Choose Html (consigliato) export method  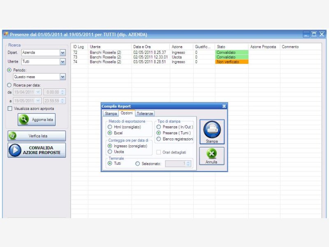[x=110, y=127]
